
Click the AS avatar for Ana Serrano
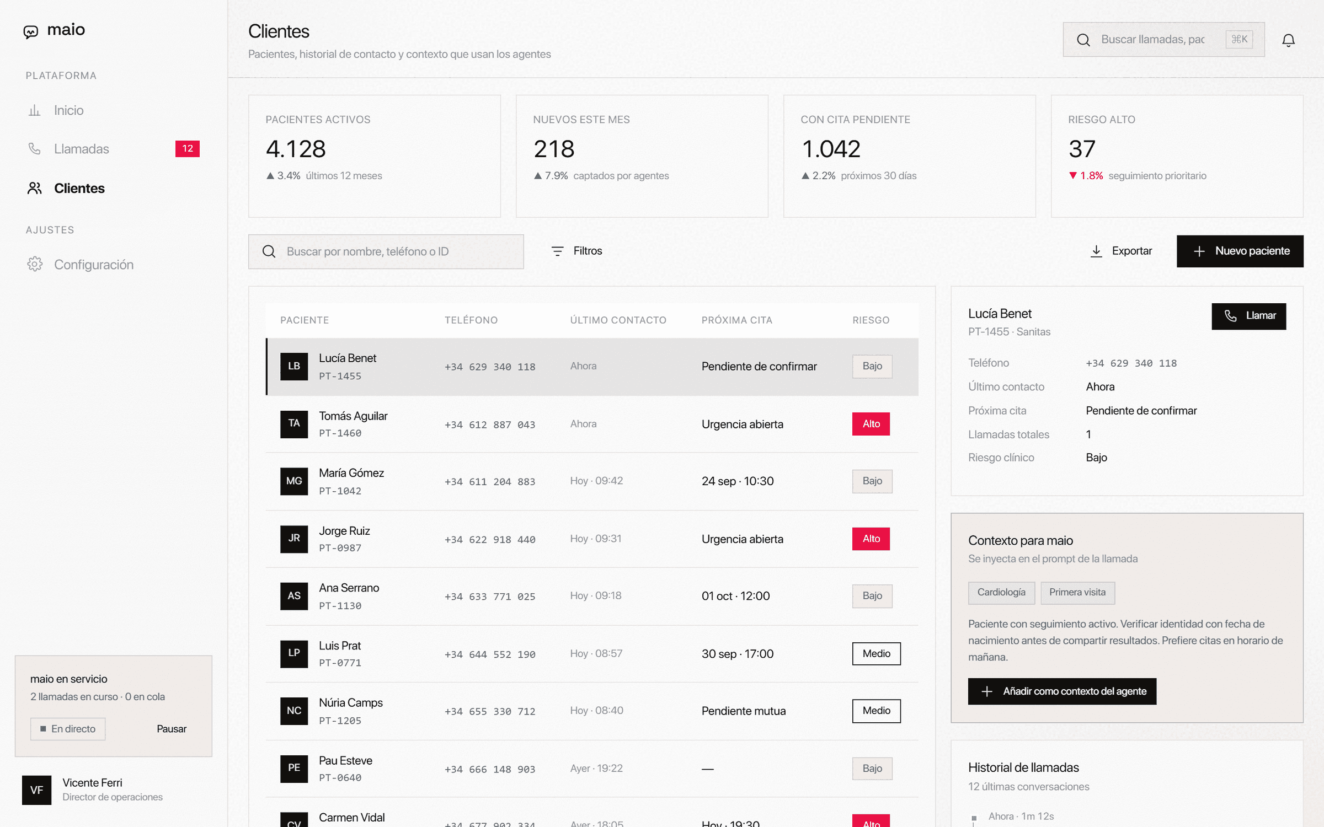click(294, 596)
